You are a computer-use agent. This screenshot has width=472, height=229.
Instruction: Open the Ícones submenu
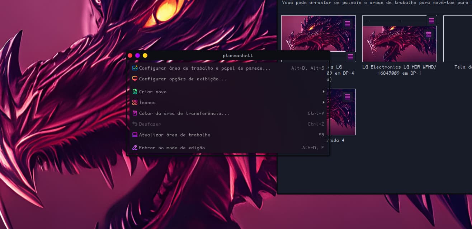[x=228, y=103]
